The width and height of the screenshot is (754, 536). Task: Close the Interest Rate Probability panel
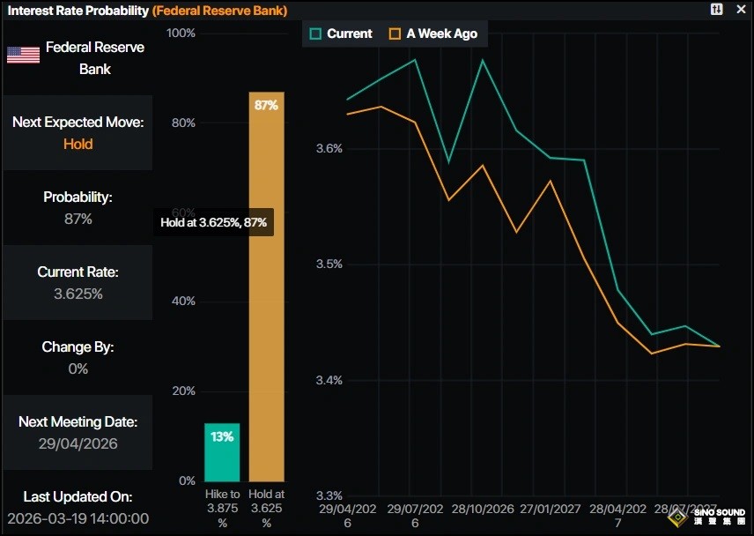click(x=740, y=9)
